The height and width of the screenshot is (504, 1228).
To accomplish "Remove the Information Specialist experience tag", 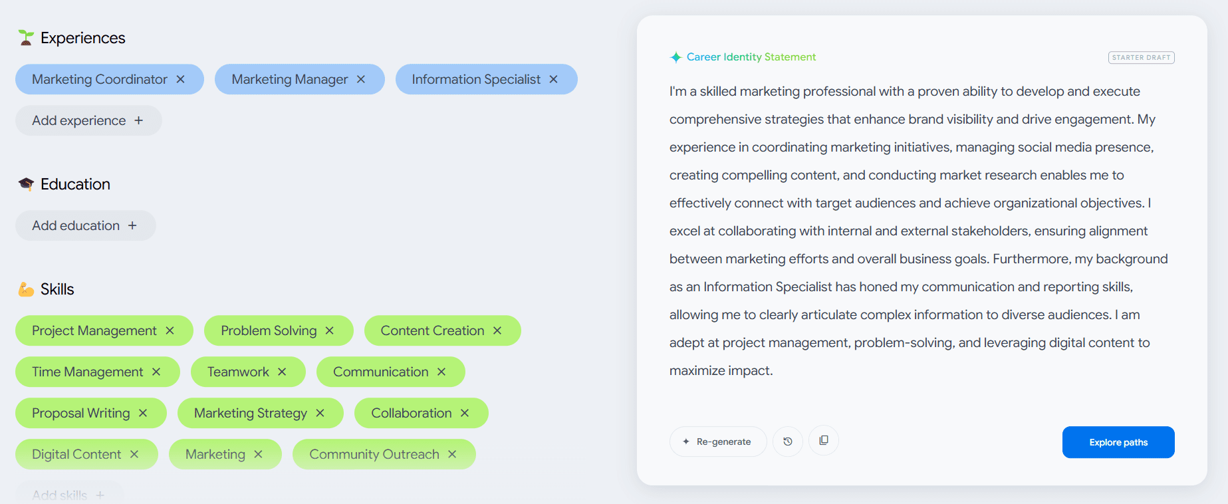I will [553, 79].
